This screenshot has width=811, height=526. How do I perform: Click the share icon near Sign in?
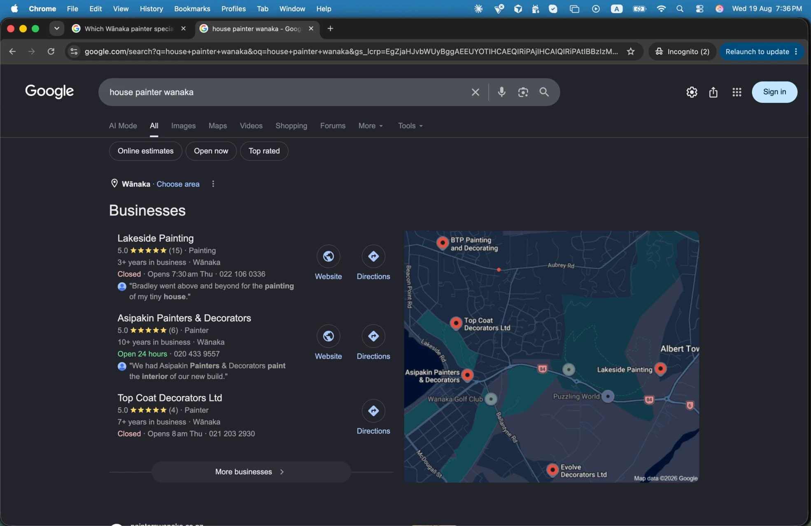tap(713, 92)
